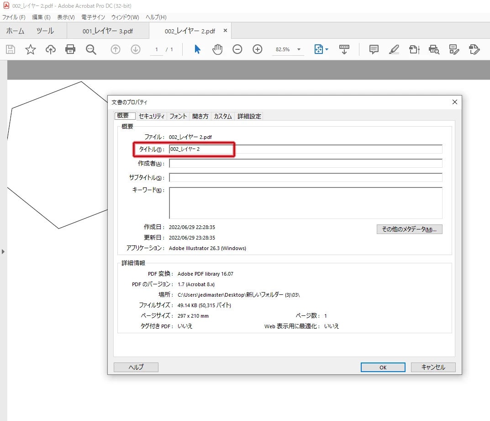This screenshot has height=421, width=490.
Task: Click the ヘルプ button in dialog
Action: click(136, 367)
